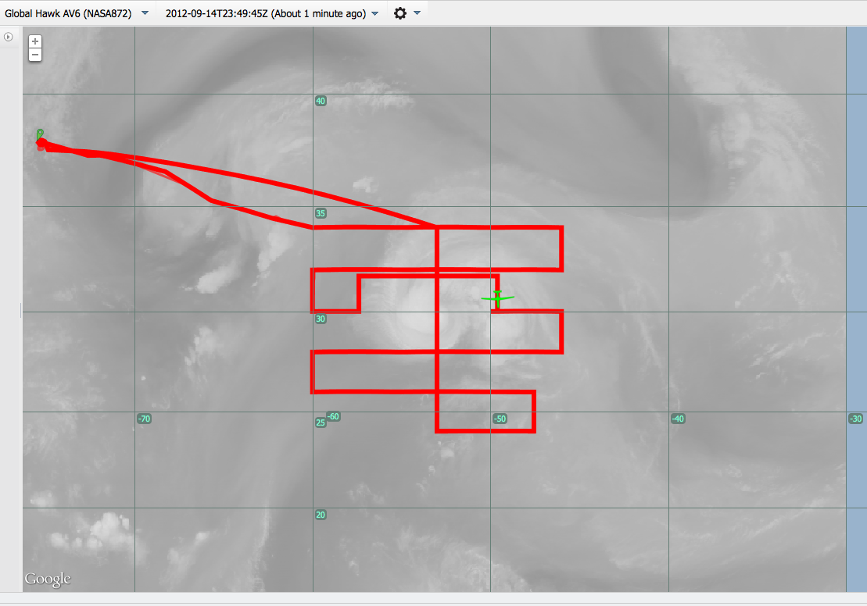Open the Global Hawk AV6 aircraft dropdown
The width and height of the screenshot is (867, 606).
tap(145, 13)
